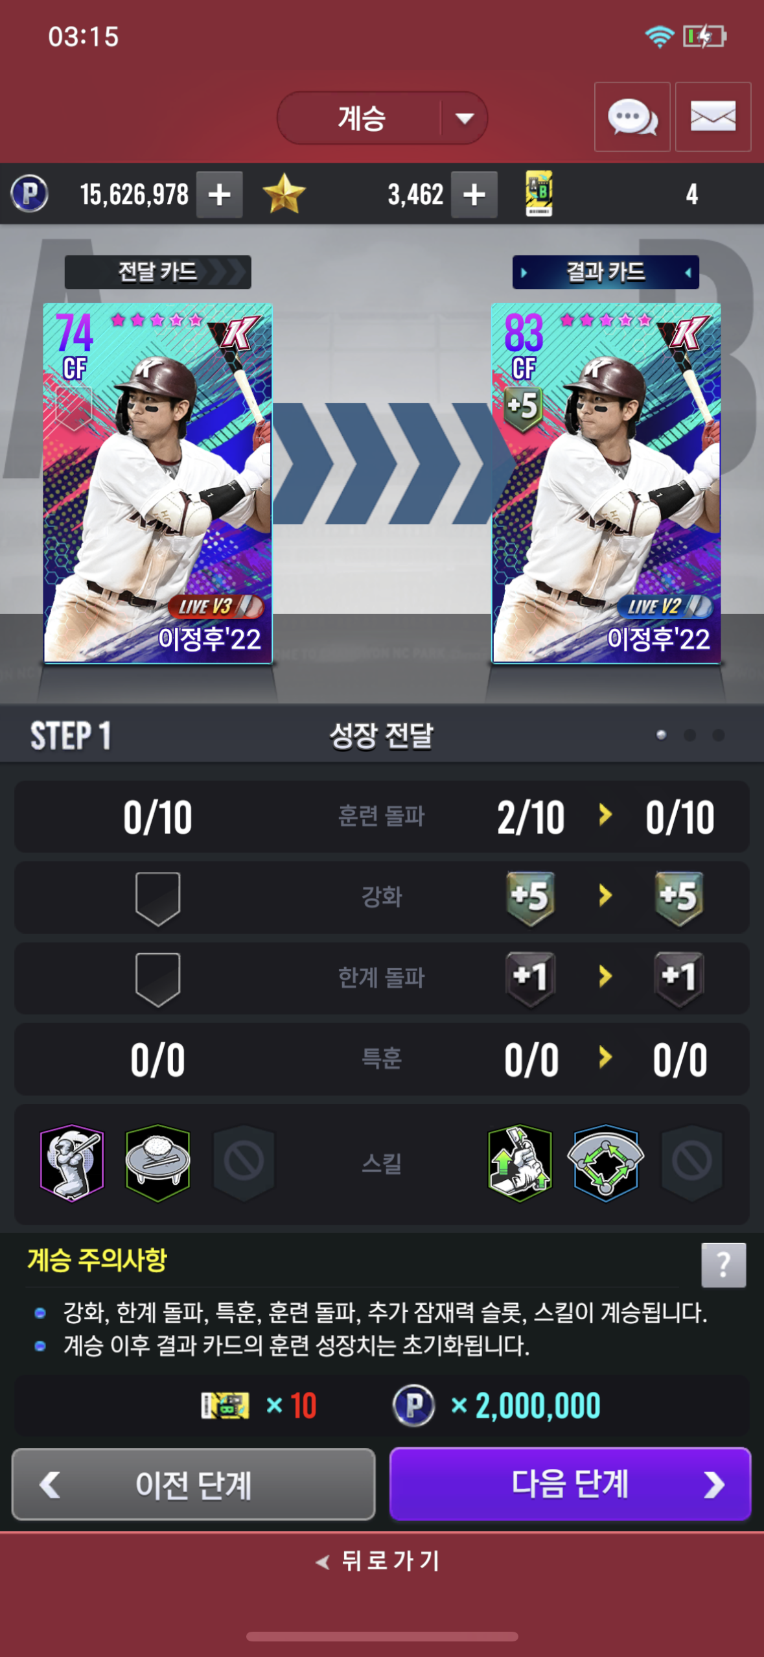
Task: Select the second step indicator dot
Action: [689, 735]
